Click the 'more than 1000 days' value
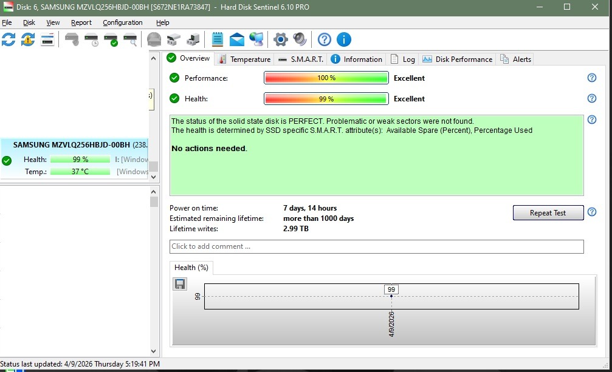 click(x=318, y=218)
